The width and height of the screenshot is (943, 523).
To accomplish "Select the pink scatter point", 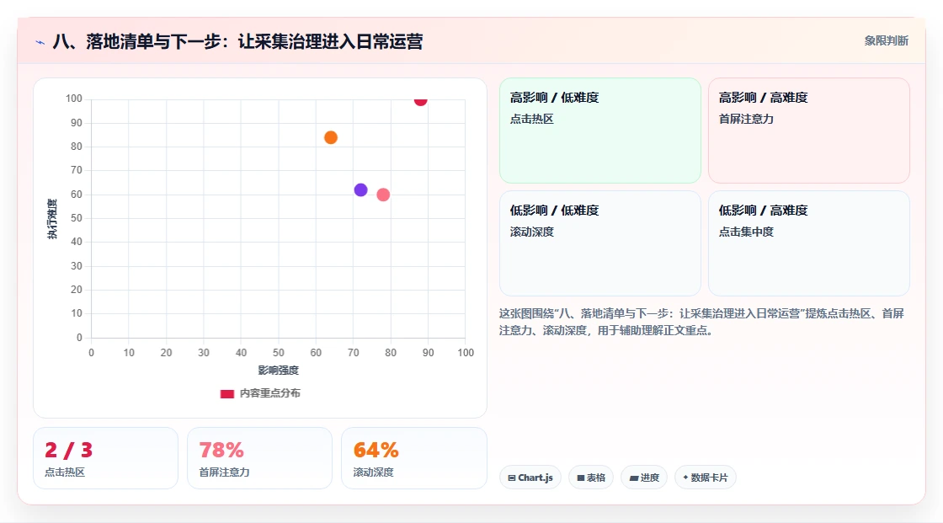I will point(383,195).
